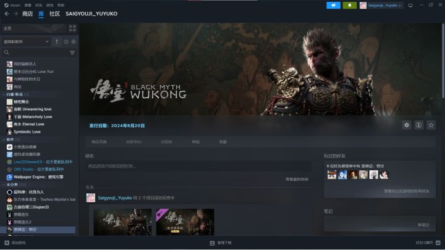Click the Steam logo menu
This screenshot has height=250, width=445.
tap(12, 5)
